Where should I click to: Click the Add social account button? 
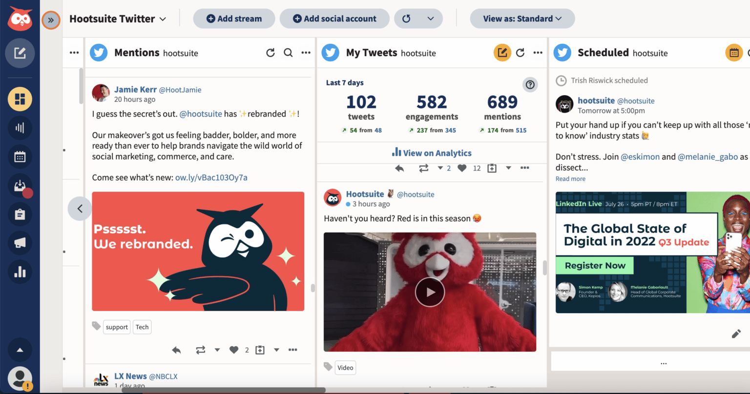334,19
